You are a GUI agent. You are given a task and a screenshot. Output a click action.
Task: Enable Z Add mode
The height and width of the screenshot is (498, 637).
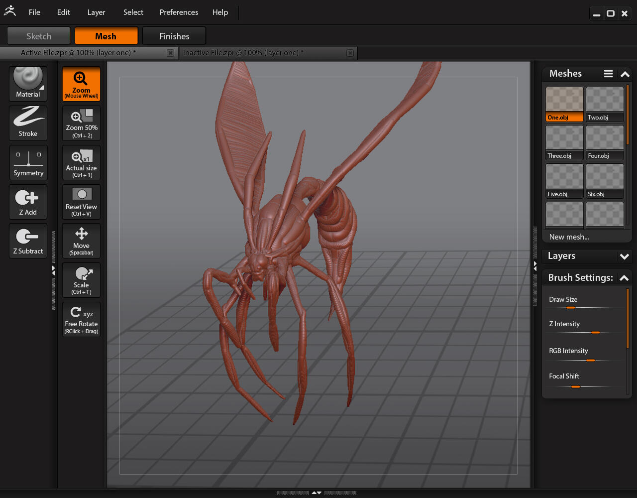pos(28,202)
